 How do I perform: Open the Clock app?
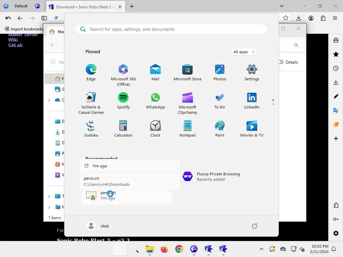pos(155,129)
